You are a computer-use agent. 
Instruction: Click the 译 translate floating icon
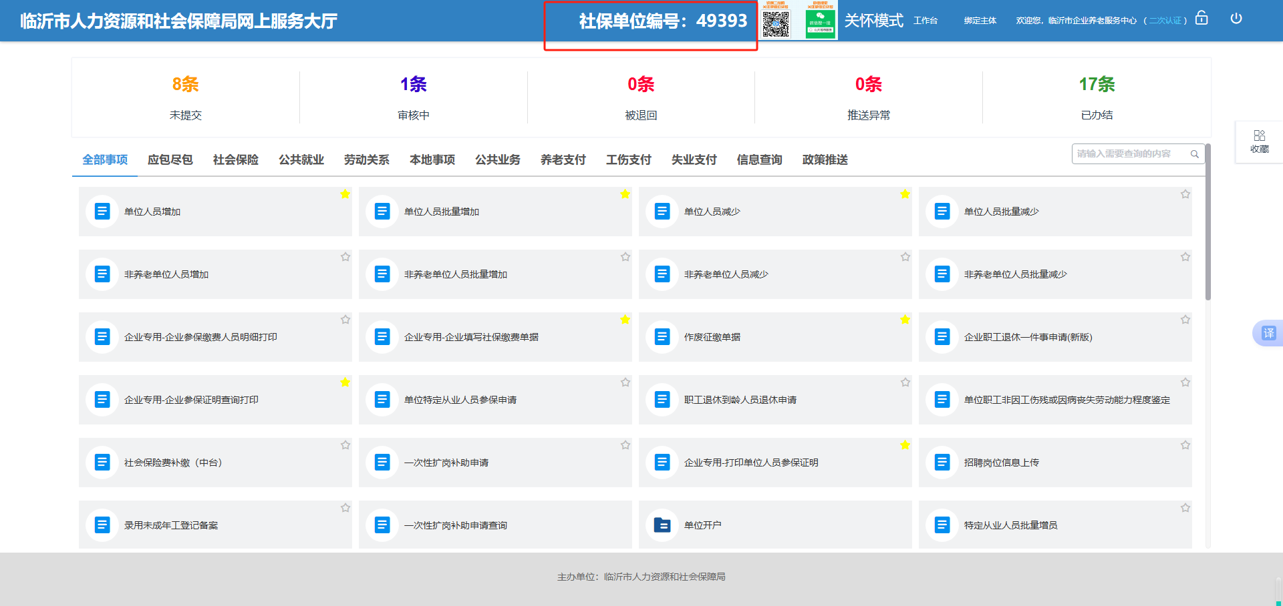click(x=1268, y=333)
